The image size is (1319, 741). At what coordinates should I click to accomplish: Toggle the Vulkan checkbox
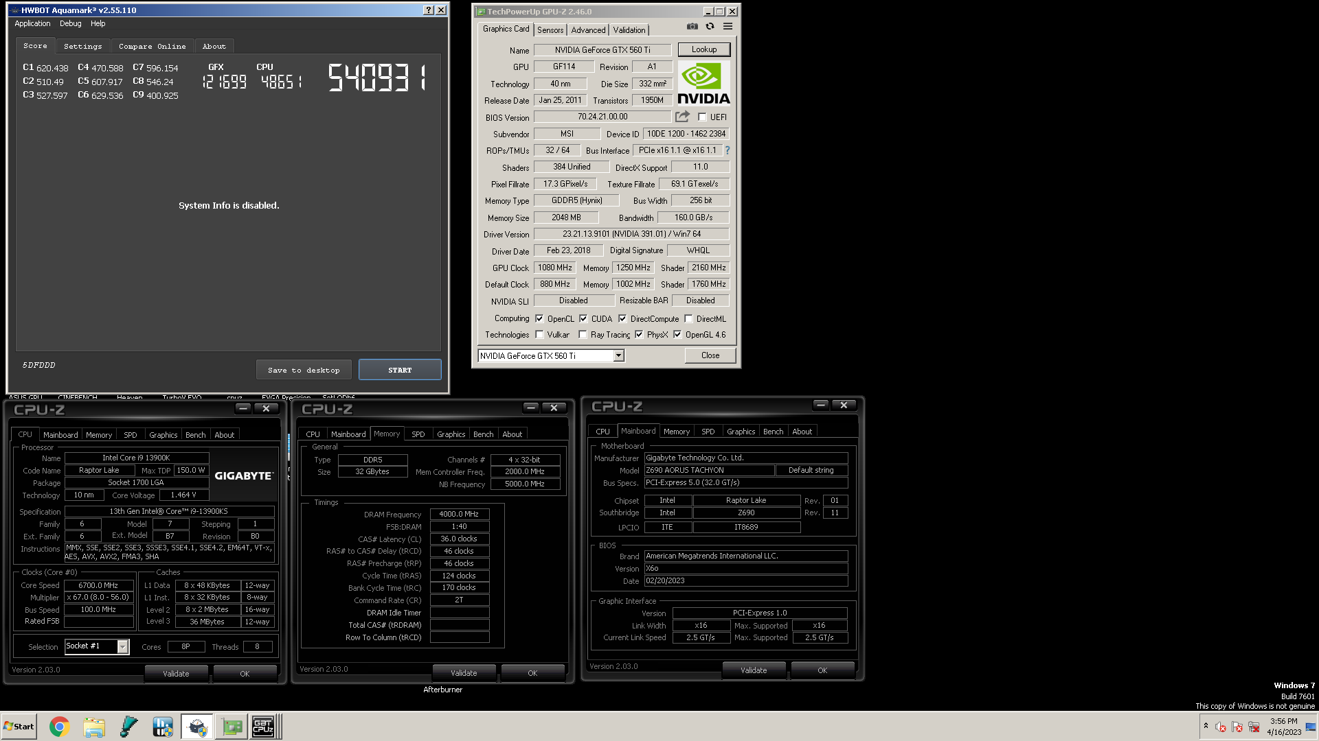[x=539, y=335]
